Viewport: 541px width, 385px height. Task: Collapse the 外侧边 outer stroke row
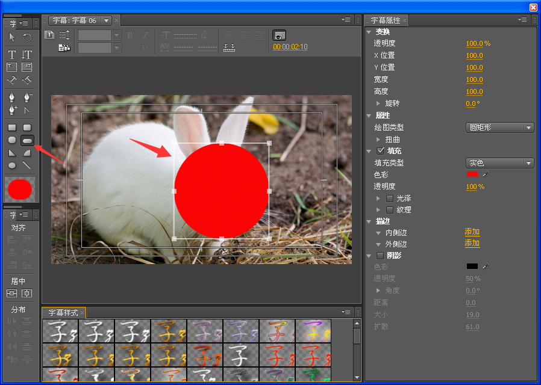pos(378,244)
